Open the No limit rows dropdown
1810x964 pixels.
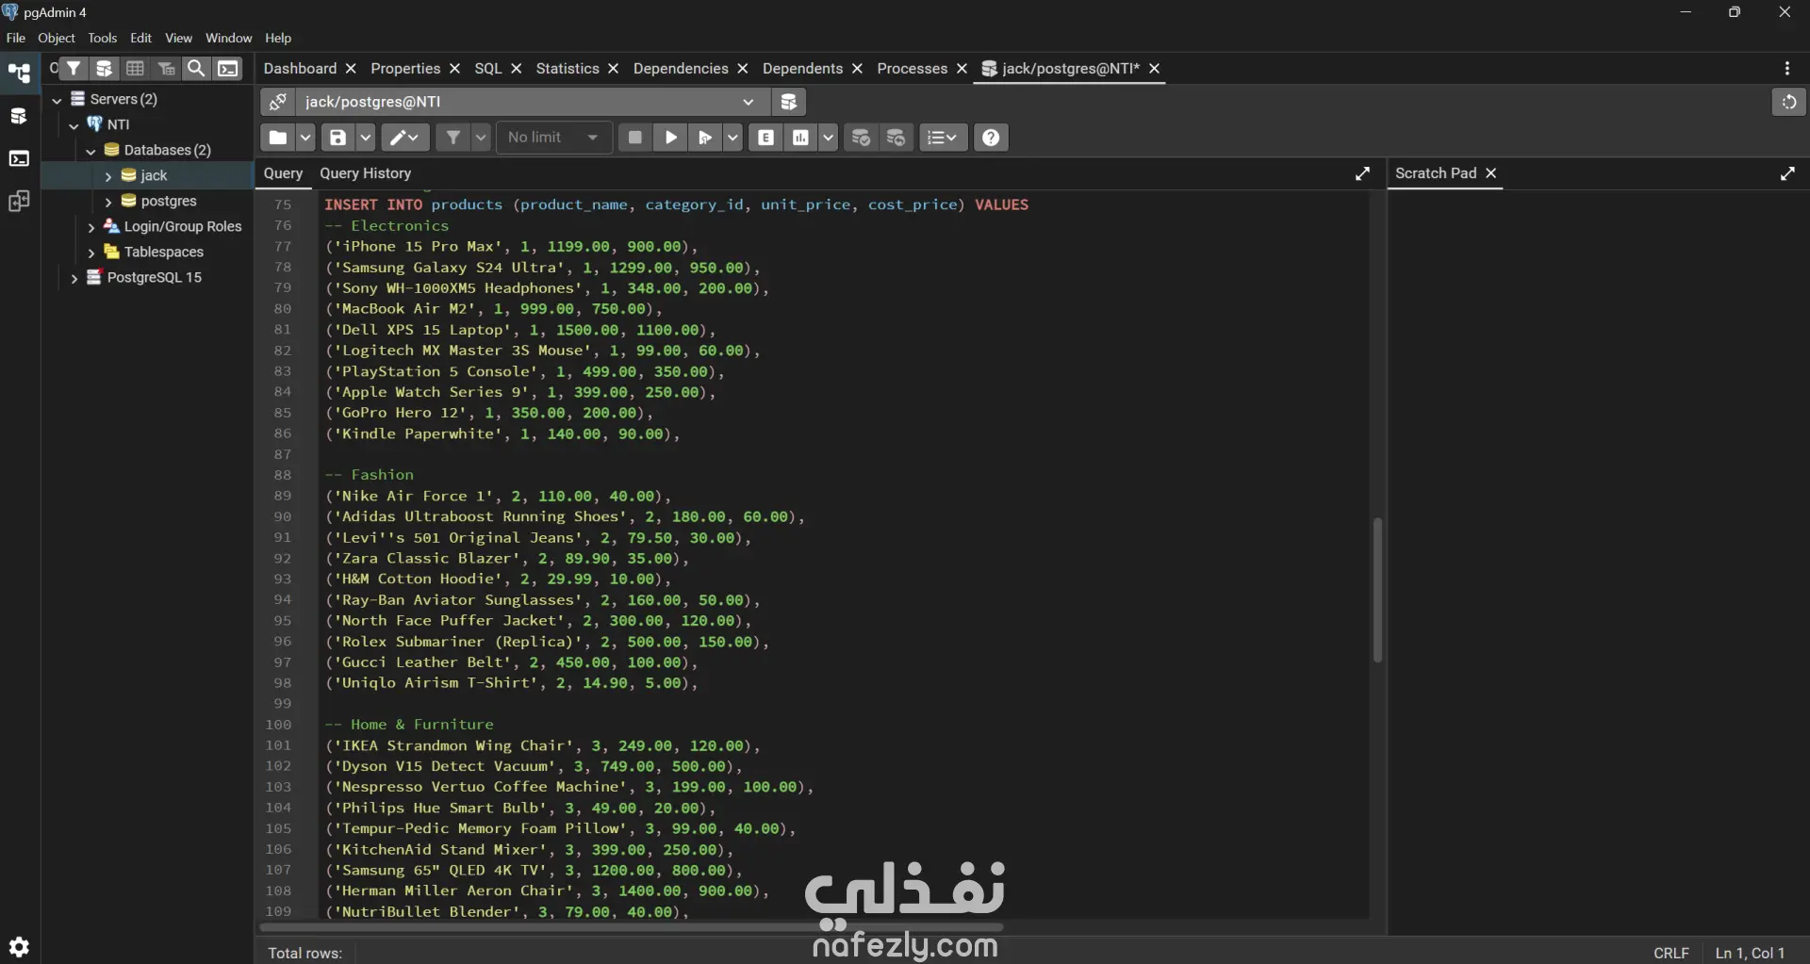tap(554, 138)
